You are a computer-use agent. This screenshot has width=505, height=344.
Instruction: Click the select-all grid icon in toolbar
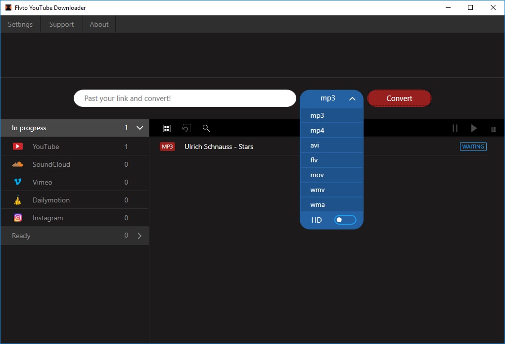(x=167, y=128)
